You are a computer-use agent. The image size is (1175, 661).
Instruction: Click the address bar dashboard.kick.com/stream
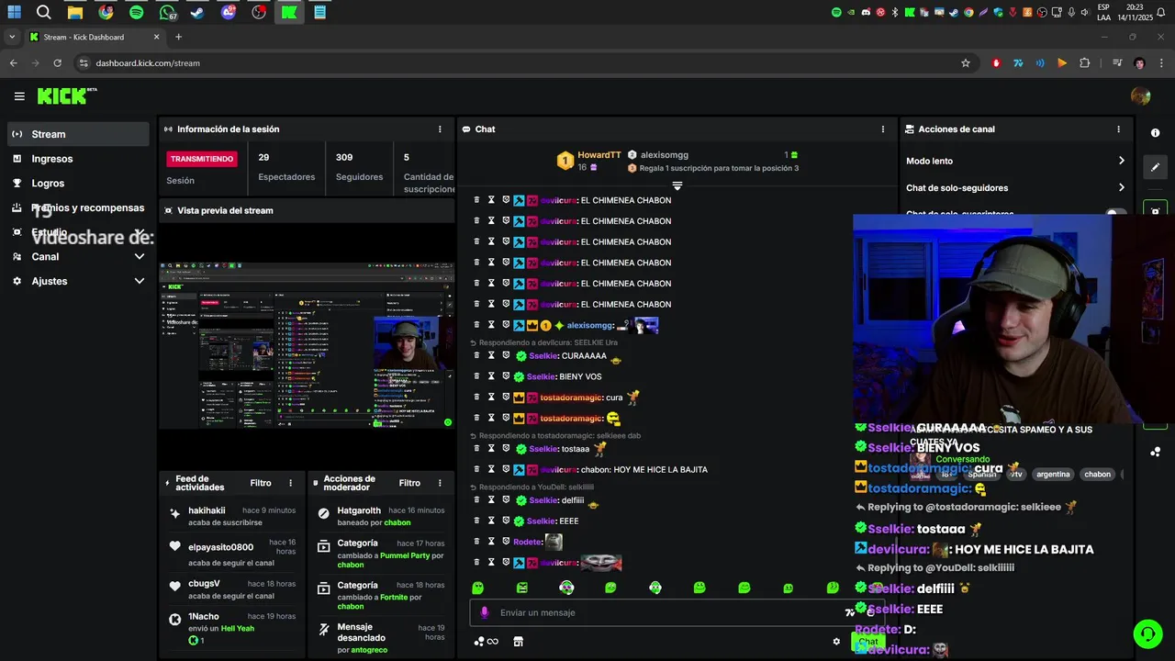tap(148, 63)
